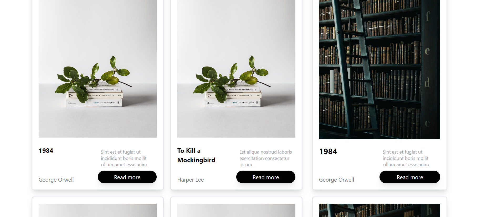Image resolution: width=477 pixels, height=217 pixels.
Task: Click the Est aliqua nostrud laboris description
Action: (266, 158)
